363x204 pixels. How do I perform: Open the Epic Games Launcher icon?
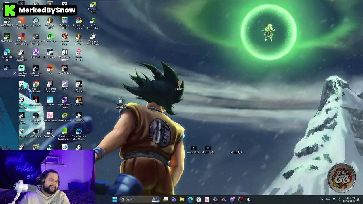tap(50, 87)
